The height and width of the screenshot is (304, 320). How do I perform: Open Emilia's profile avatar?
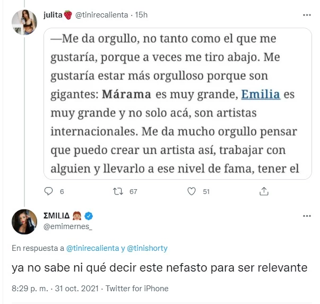pos(24,222)
